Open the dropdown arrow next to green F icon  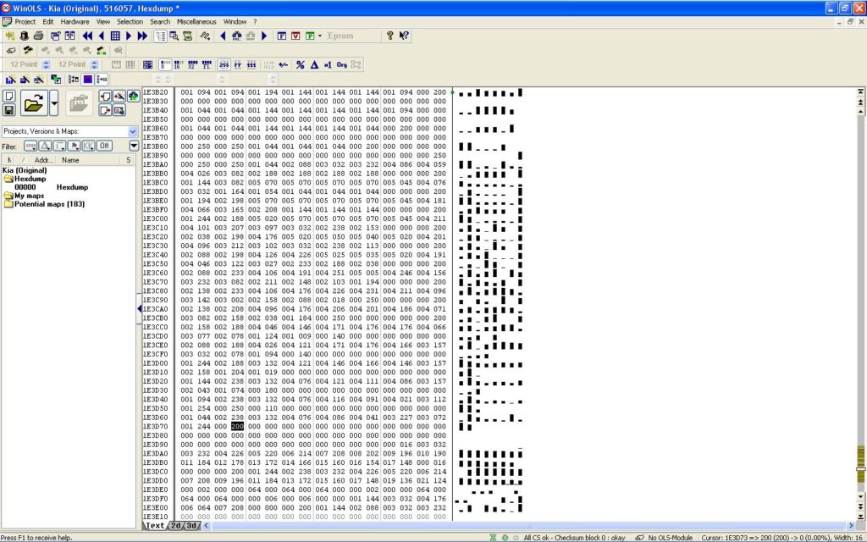[x=319, y=36]
